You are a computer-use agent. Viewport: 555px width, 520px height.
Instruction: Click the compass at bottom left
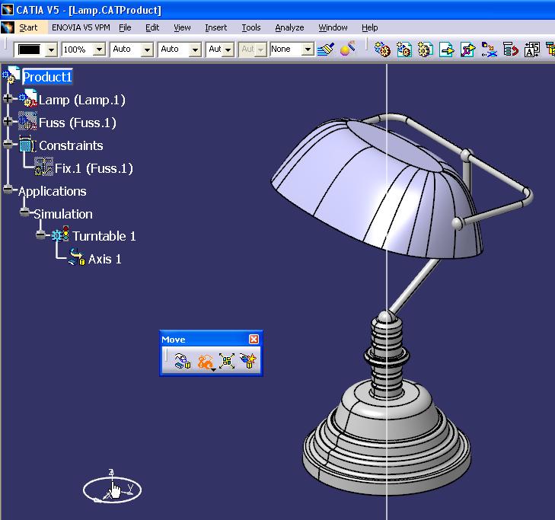tap(112, 488)
